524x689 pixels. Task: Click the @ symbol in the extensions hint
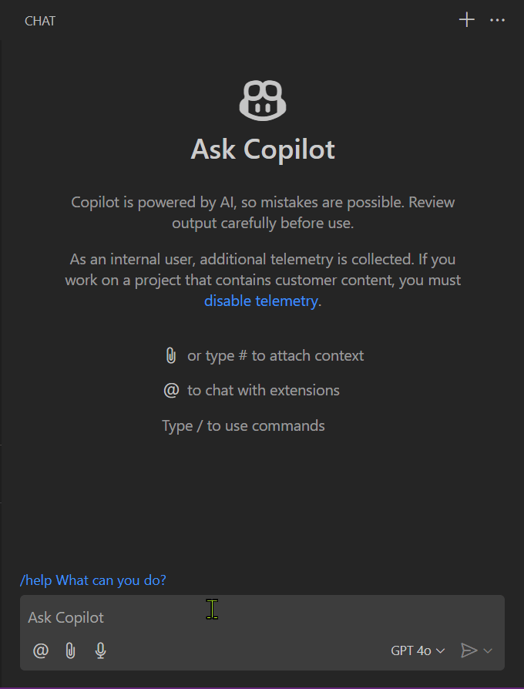pyautogui.click(x=171, y=390)
